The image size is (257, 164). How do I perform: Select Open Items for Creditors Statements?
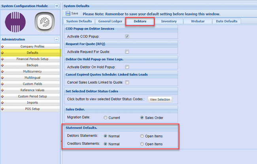tap(142, 144)
